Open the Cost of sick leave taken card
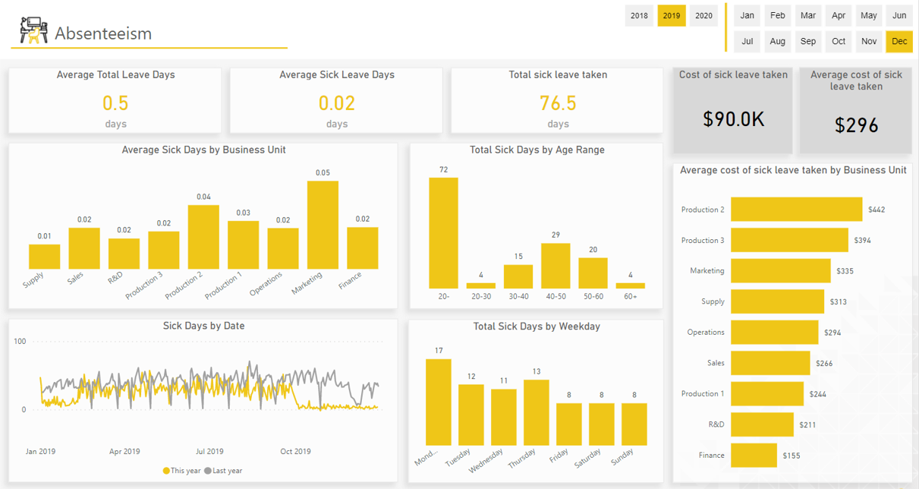919x489 pixels. tap(733, 110)
